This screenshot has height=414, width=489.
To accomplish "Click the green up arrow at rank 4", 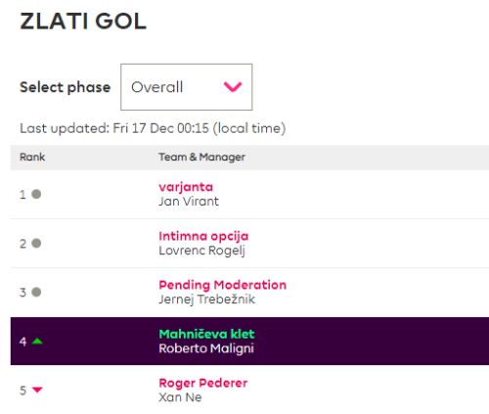I will tap(37, 342).
